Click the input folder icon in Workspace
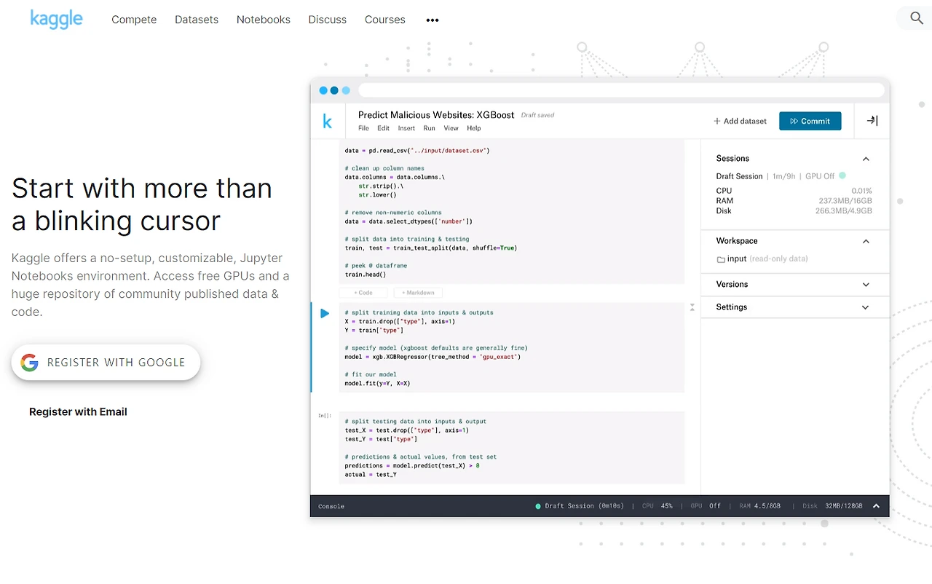This screenshot has height=584, width=932. coord(721,259)
